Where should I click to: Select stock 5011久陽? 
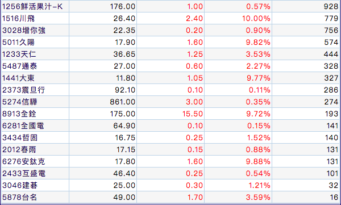point(19,42)
